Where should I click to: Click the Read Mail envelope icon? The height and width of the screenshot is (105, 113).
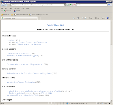coord(82,18)
